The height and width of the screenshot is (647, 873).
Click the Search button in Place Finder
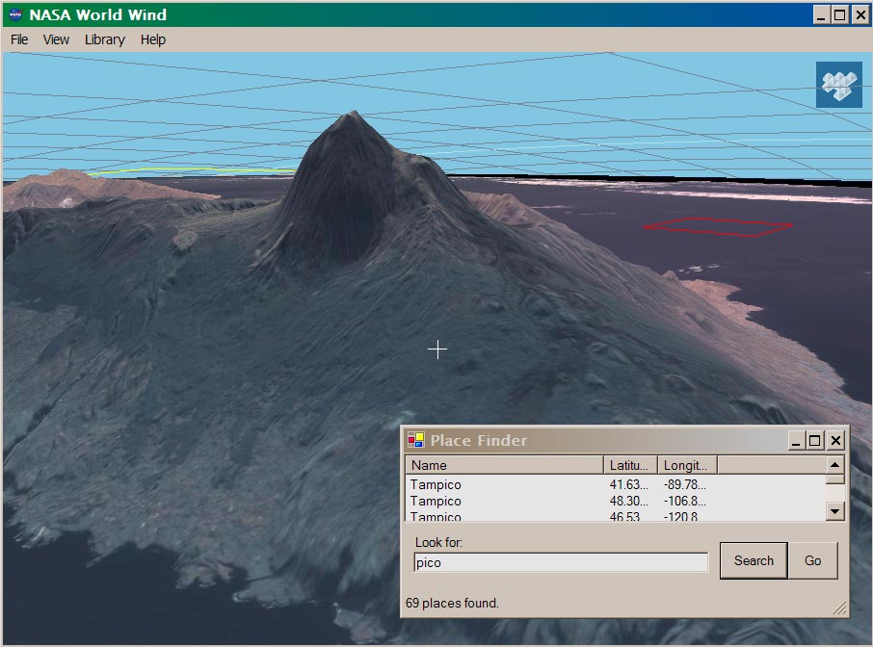pyautogui.click(x=754, y=560)
